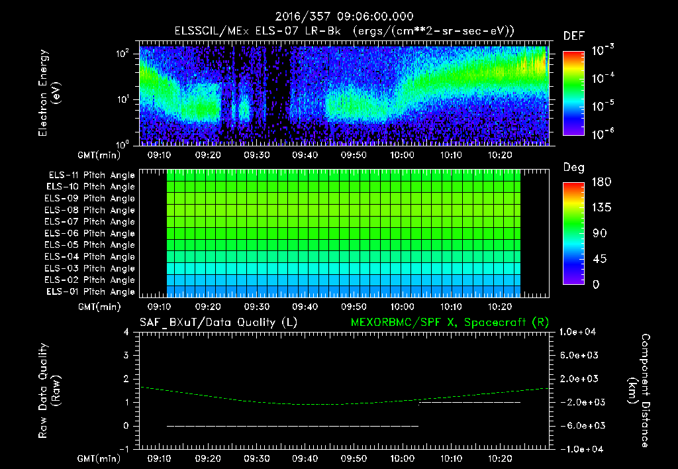Click the green MEXORBMC/SPF X, Spacecraft (R) legend
The width and height of the screenshot is (678, 469).
[450, 323]
